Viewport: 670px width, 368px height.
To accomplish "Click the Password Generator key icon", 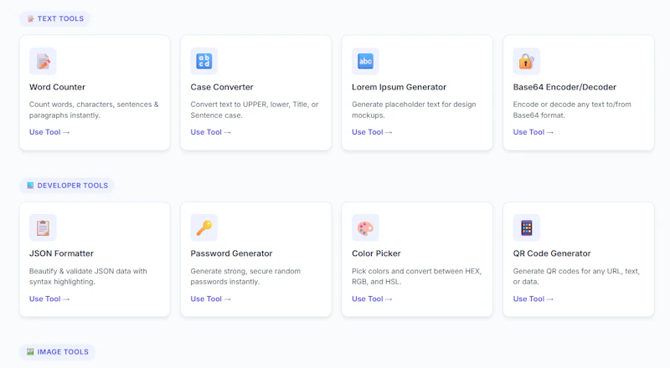I will point(204,228).
